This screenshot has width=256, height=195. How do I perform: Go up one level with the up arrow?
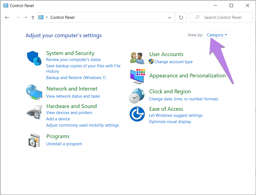(33, 18)
